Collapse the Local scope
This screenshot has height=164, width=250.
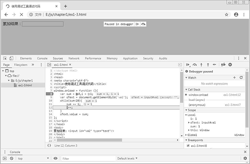click(186, 115)
